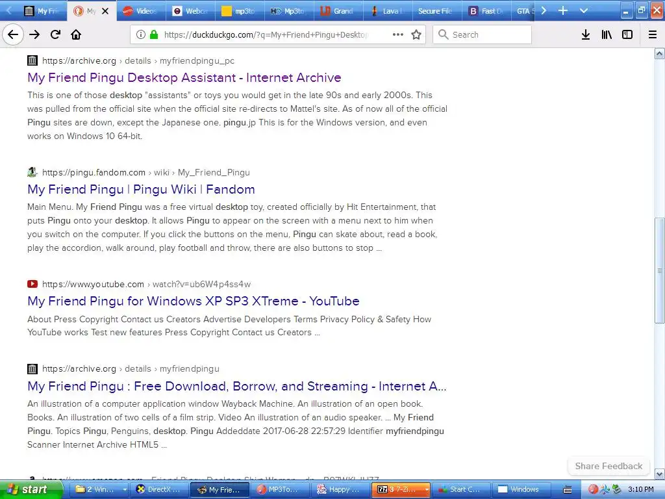
Task: Switch to the Fast D tab
Action: (x=486, y=11)
